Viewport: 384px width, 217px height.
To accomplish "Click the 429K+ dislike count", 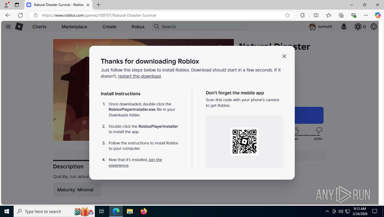I will point(318,139).
